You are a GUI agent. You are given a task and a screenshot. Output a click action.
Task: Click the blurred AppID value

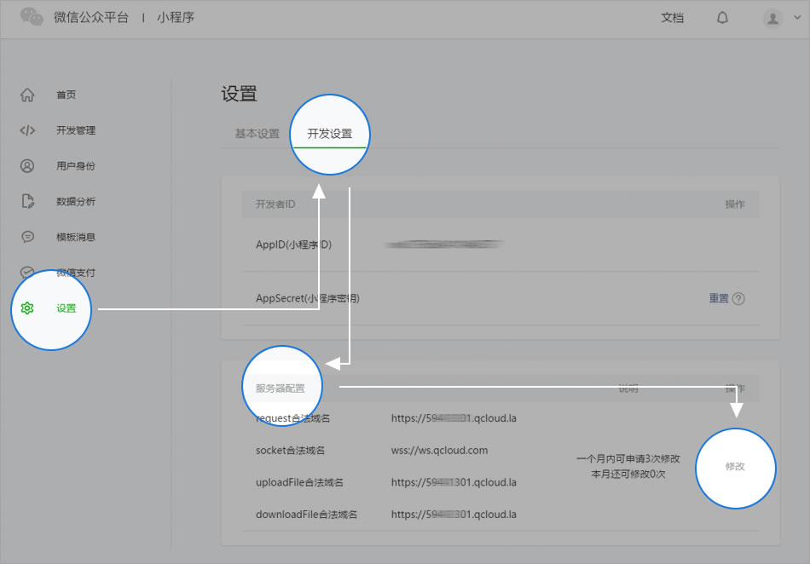pos(444,244)
